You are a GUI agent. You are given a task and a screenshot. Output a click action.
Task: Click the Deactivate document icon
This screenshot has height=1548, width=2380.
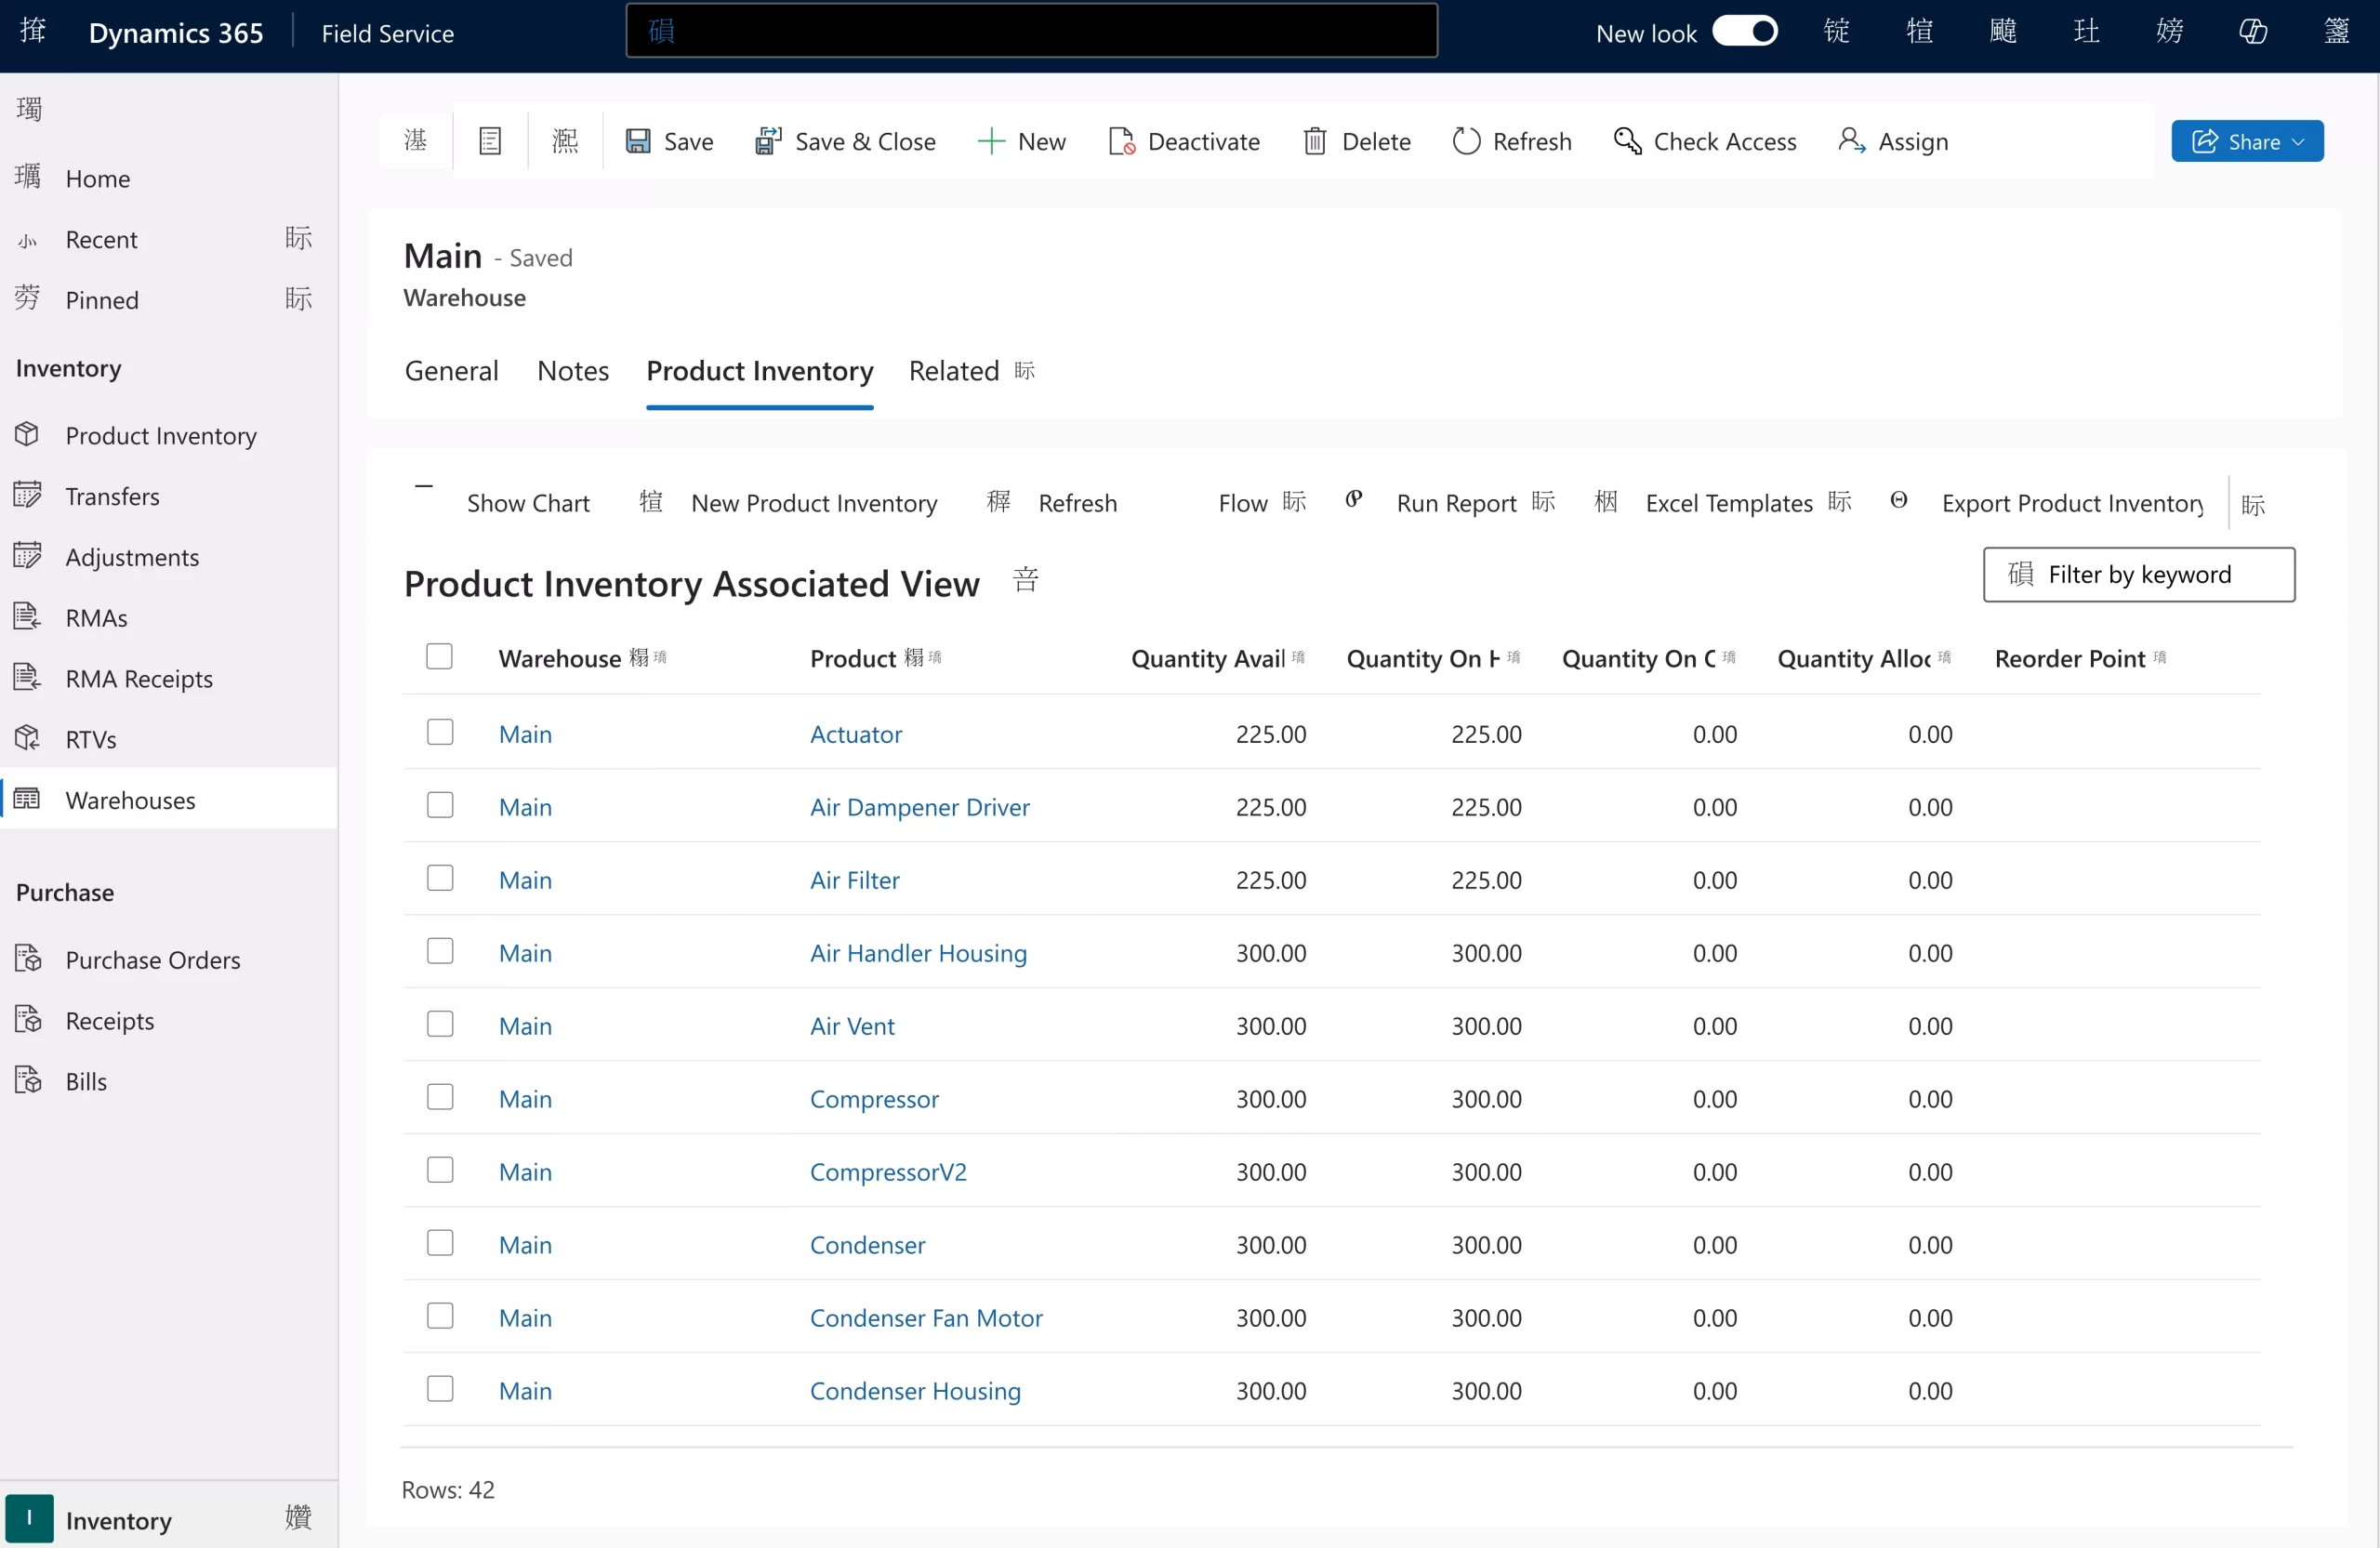[x=1121, y=141]
